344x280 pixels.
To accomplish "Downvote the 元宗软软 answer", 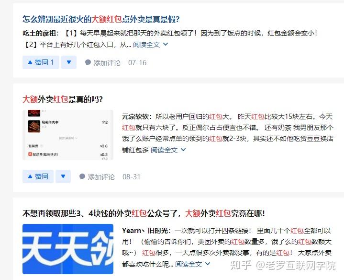I will (x=63, y=176).
